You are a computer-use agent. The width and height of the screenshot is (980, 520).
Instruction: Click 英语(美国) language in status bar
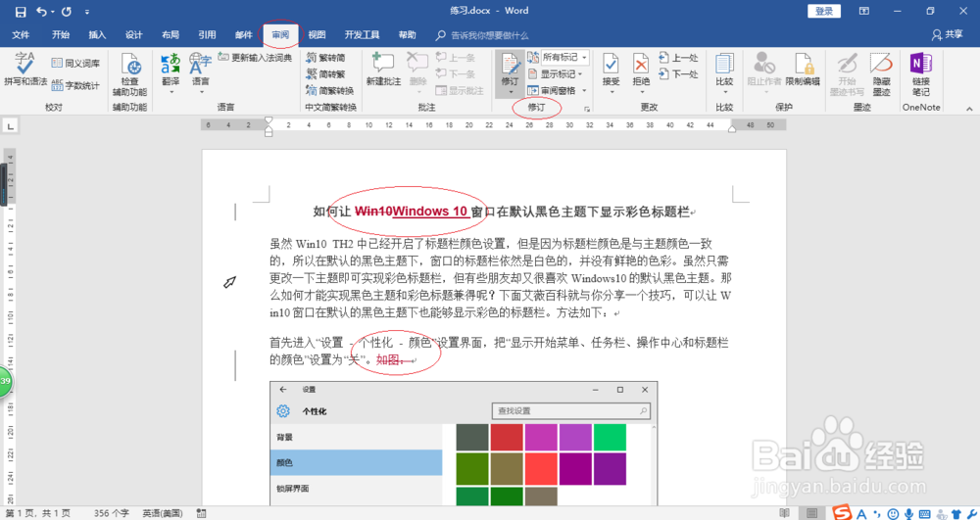click(x=163, y=513)
